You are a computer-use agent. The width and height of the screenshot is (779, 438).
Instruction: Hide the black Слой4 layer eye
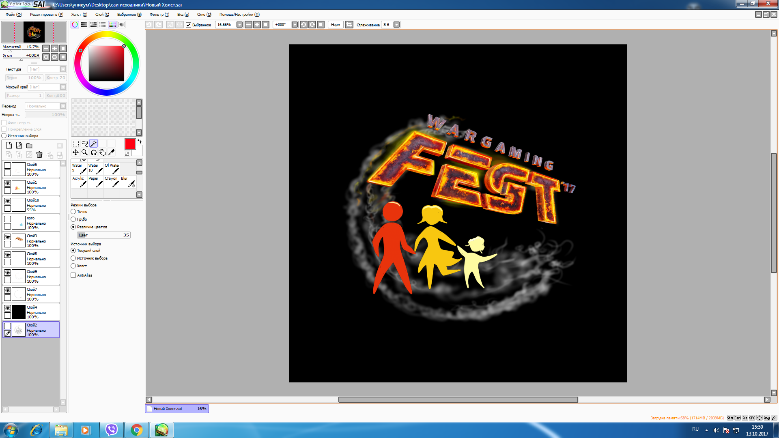[x=7, y=308]
